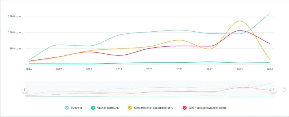Click the left range slider handle
The image size is (289, 117).
click(25, 90)
